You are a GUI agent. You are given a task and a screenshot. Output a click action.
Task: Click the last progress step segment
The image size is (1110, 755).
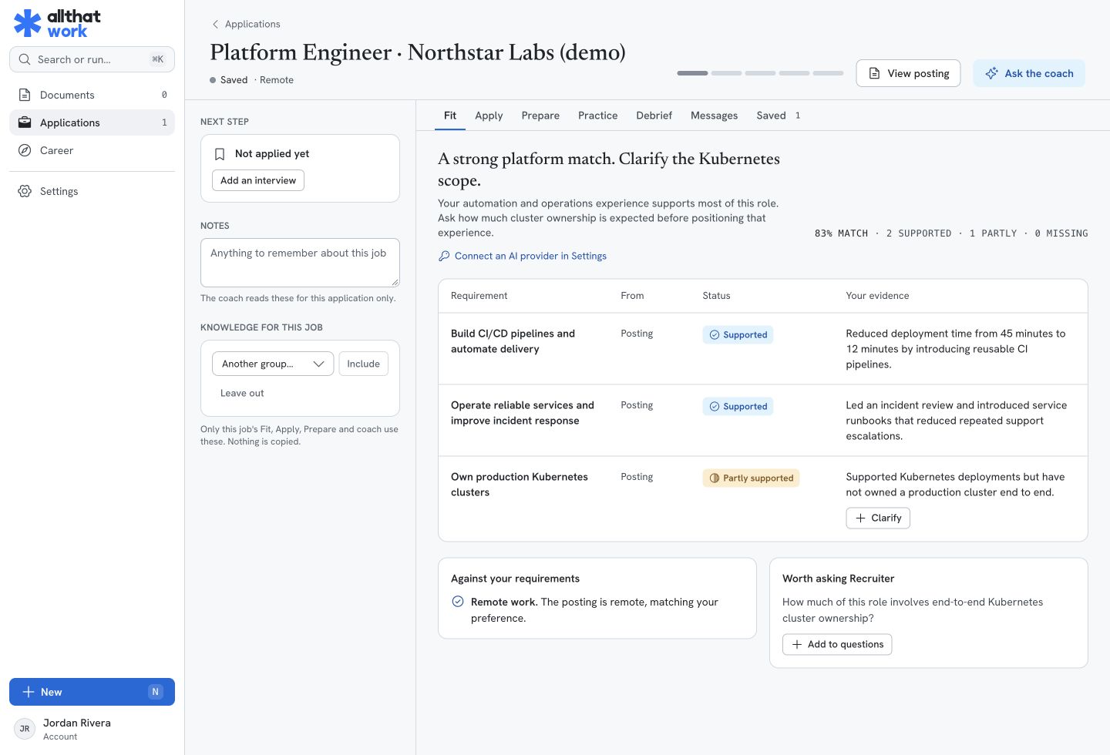pyautogui.click(x=828, y=73)
